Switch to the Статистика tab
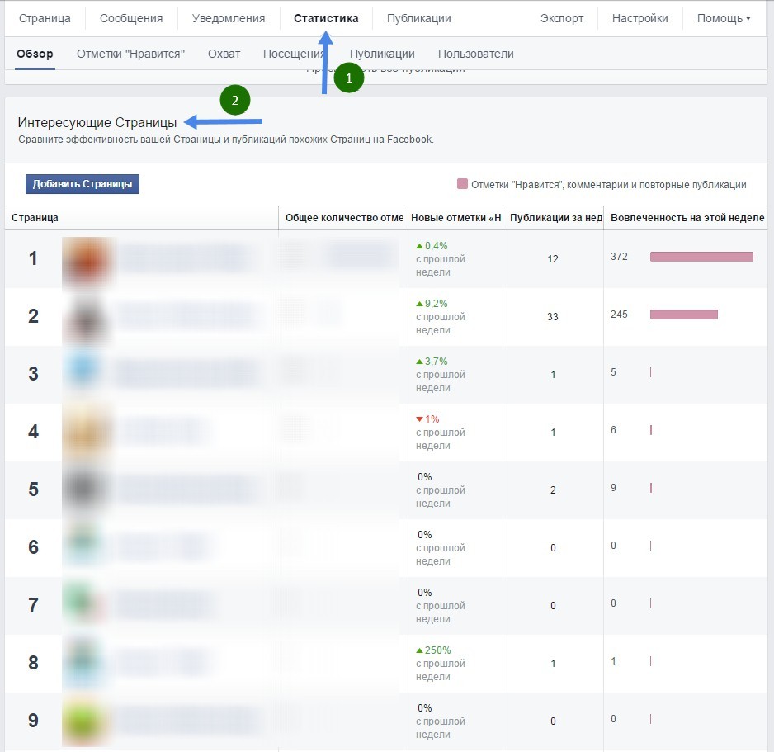Screen dimensions: 774x752 [x=326, y=18]
